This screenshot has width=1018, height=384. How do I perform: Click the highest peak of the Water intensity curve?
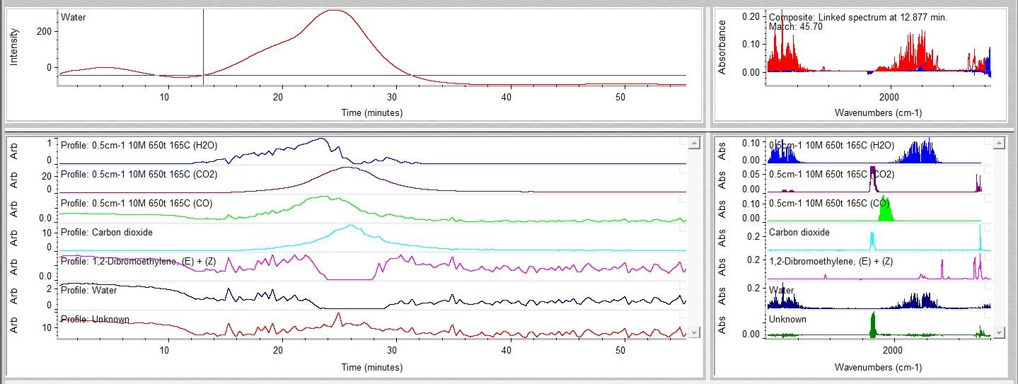point(333,11)
